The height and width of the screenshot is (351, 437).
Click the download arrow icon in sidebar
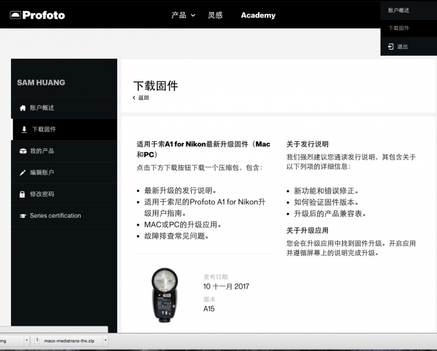point(24,130)
